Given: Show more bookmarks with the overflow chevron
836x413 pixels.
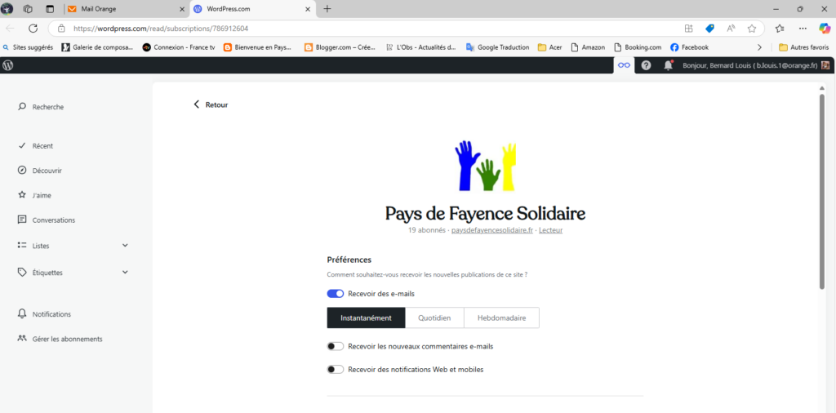Looking at the screenshot, I should (759, 47).
